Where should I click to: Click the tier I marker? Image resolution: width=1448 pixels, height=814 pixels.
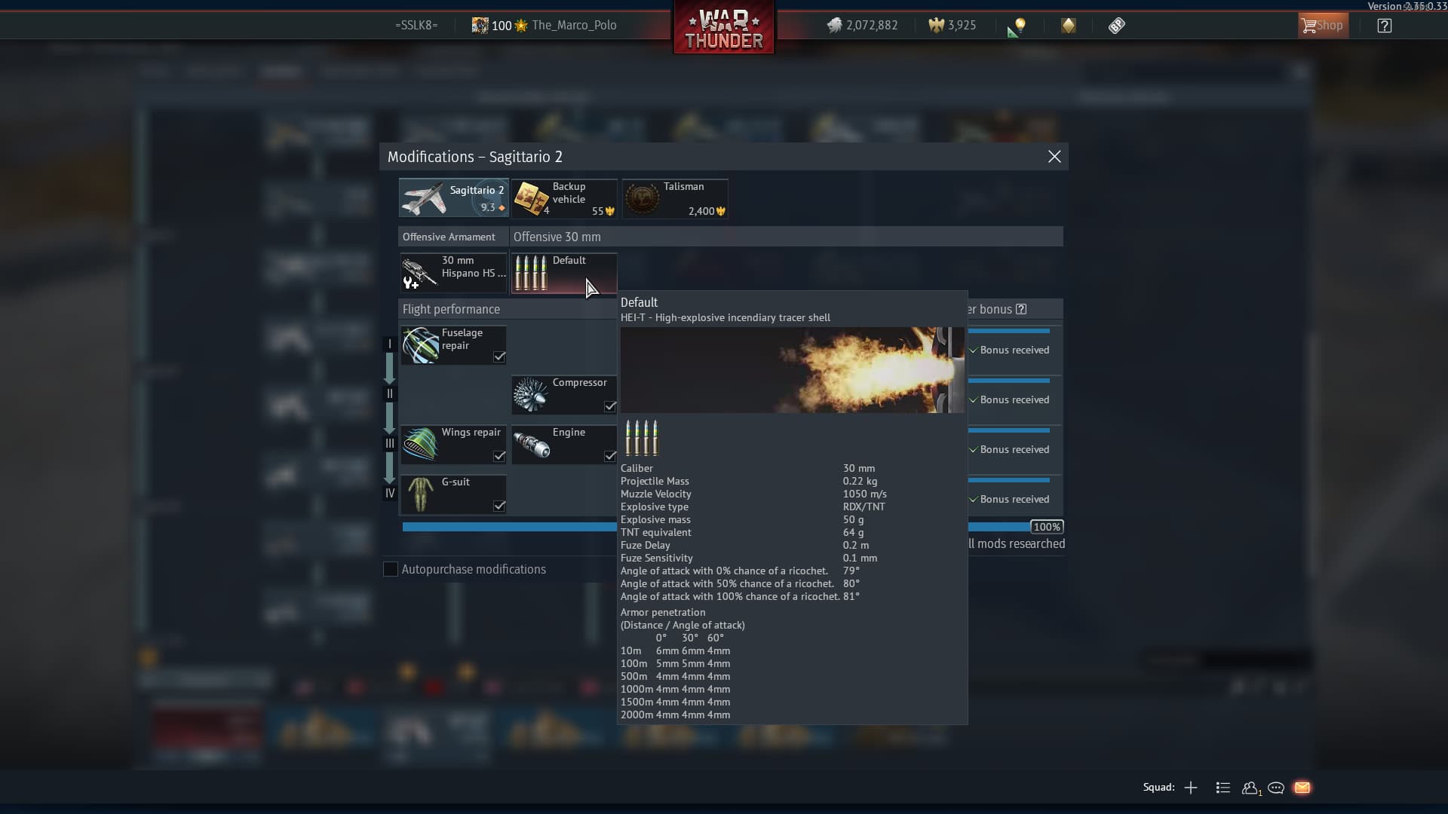(x=390, y=344)
